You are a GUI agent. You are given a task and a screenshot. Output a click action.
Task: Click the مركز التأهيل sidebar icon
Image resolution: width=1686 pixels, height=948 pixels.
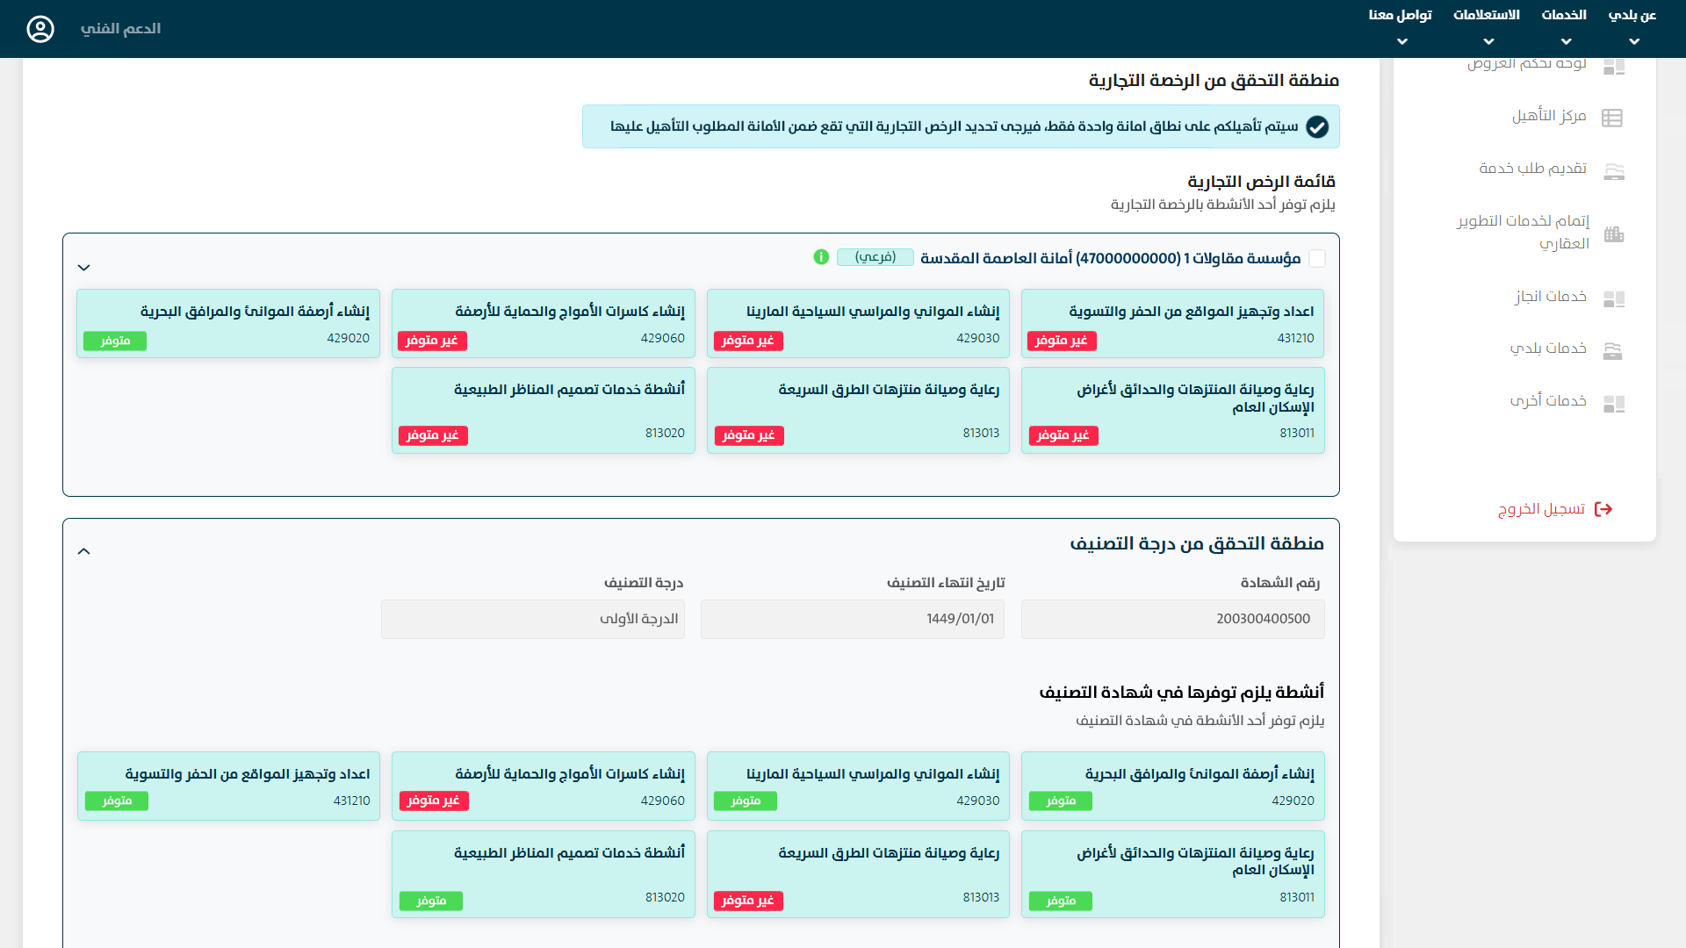pyautogui.click(x=1612, y=118)
